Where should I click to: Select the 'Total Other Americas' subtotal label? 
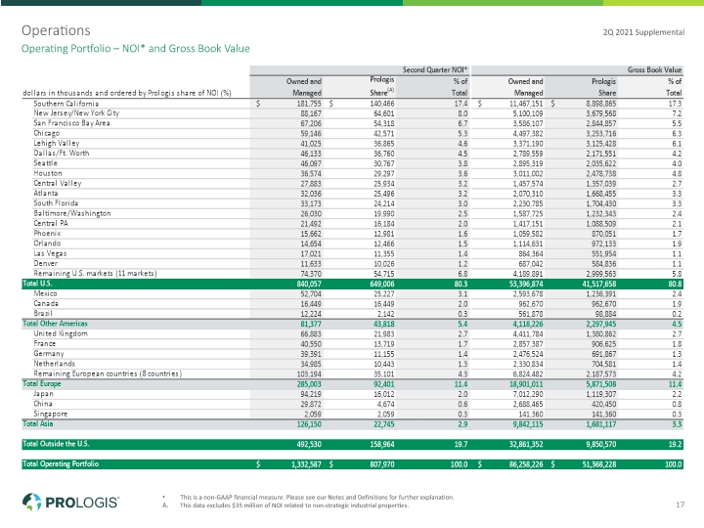tap(55, 324)
